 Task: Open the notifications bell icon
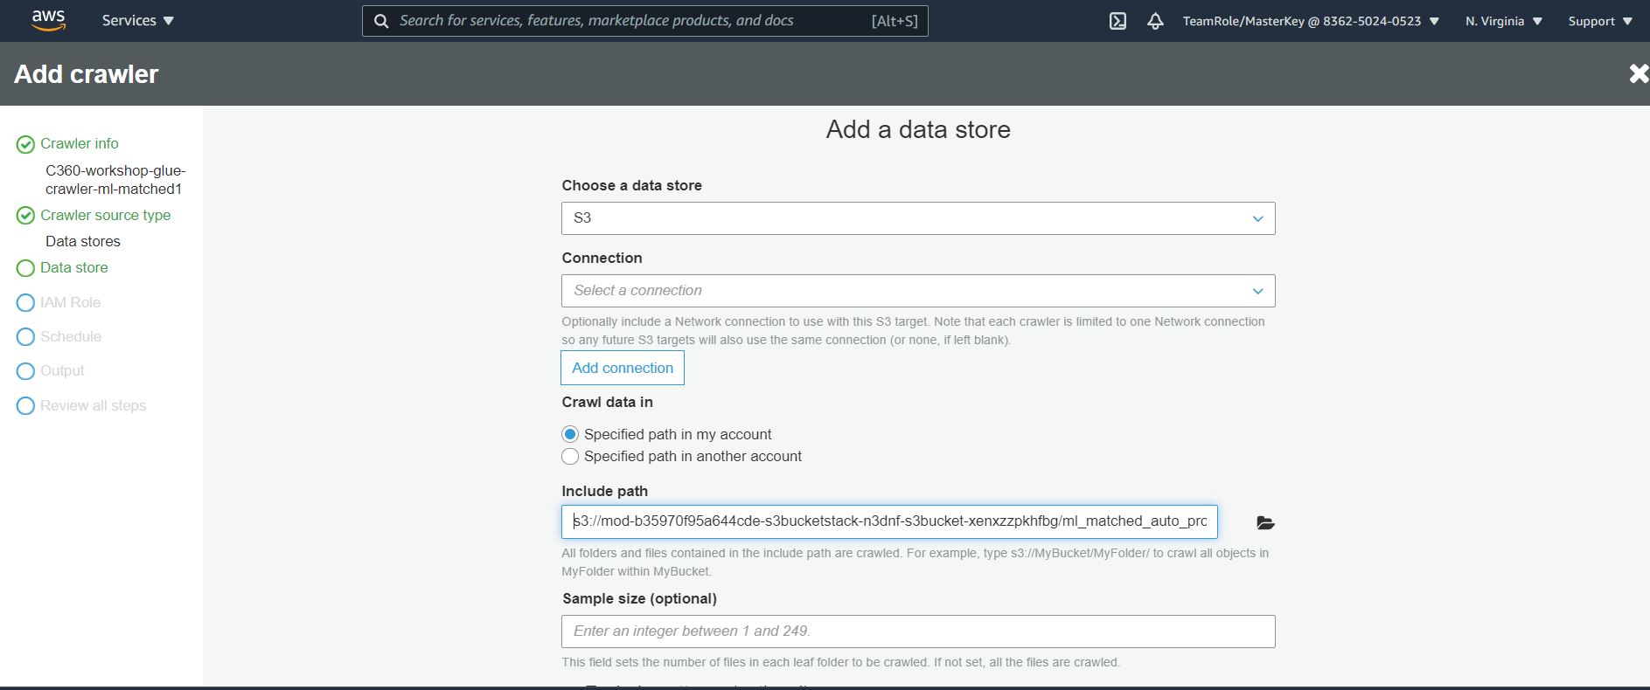1155,21
